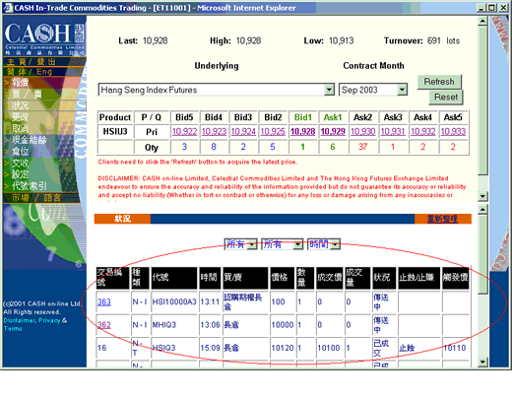This screenshot has height=400, width=512.
Task: Click the Bid4 quantity 8 cell
Action: click(x=214, y=147)
